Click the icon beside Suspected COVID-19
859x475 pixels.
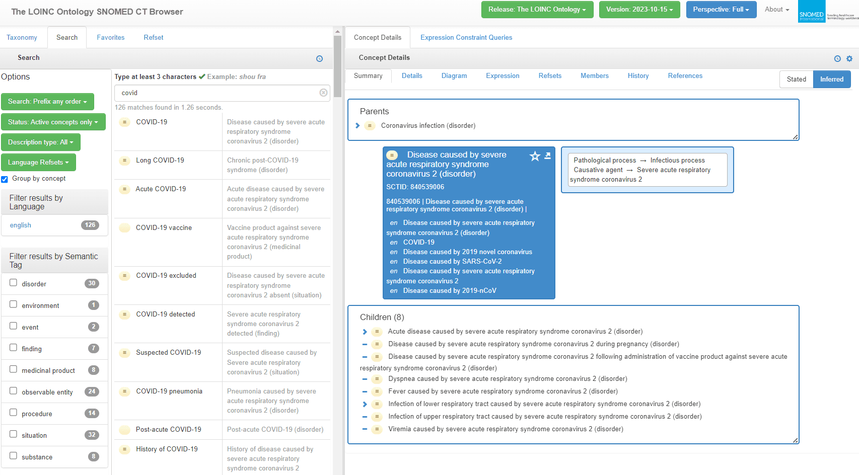[x=124, y=353]
